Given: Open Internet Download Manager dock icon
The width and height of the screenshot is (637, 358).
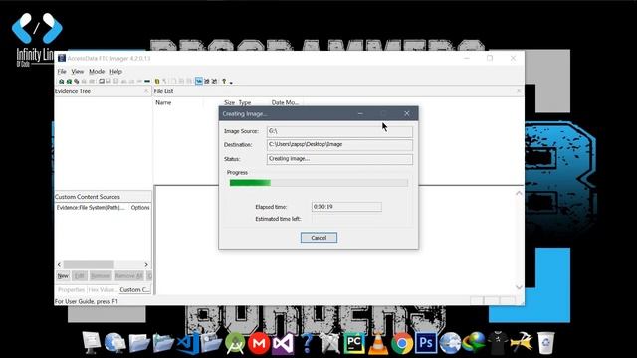Looking at the screenshot, I should click(x=474, y=343).
